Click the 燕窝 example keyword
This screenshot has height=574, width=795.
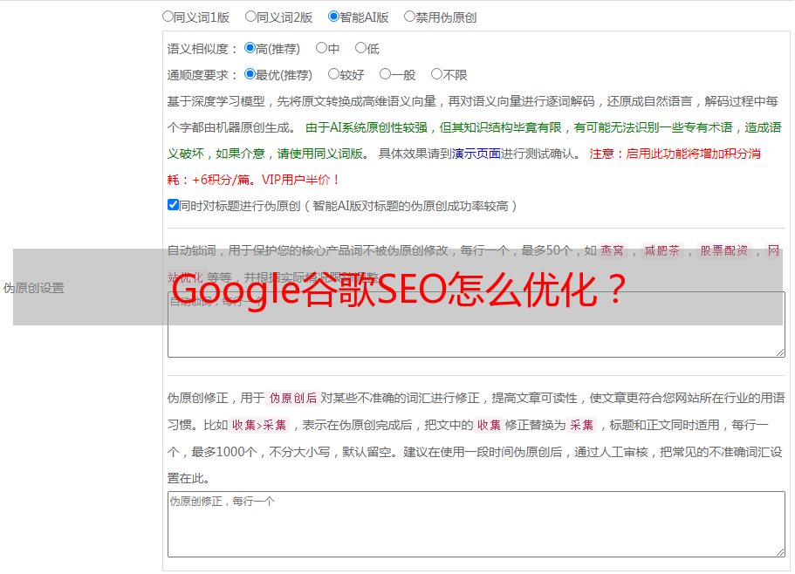[x=612, y=250]
